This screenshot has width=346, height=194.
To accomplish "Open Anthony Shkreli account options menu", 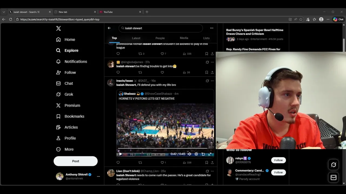I will (x=98, y=176).
